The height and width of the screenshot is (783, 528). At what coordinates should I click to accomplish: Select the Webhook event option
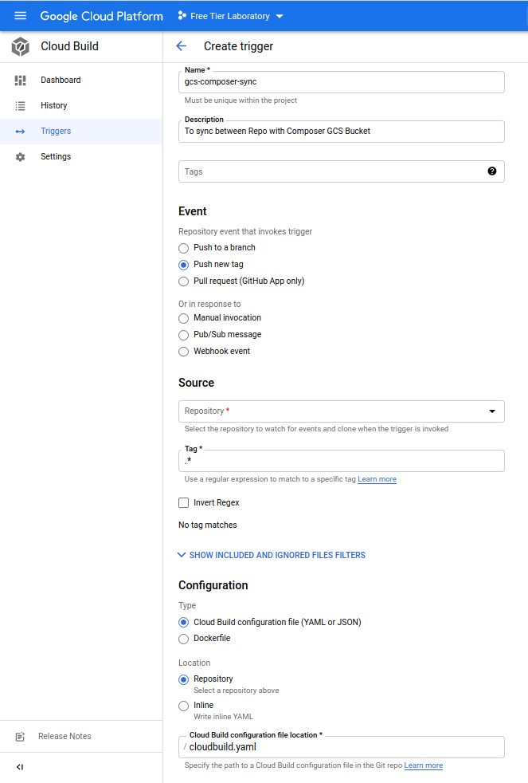tap(183, 352)
